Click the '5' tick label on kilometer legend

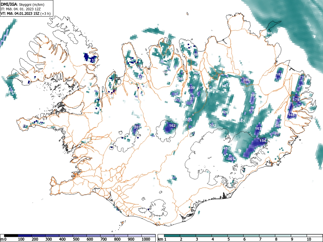(229, 239)
